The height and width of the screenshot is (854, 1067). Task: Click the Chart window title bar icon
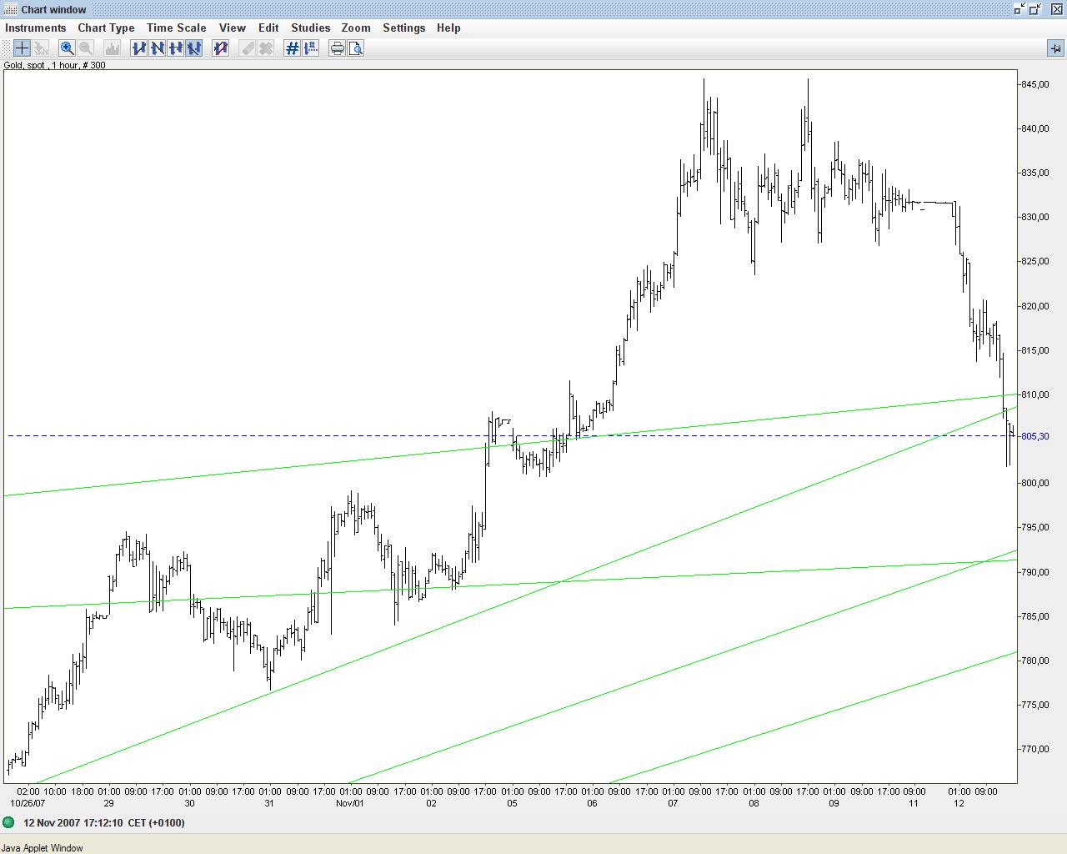pyautogui.click(x=10, y=9)
